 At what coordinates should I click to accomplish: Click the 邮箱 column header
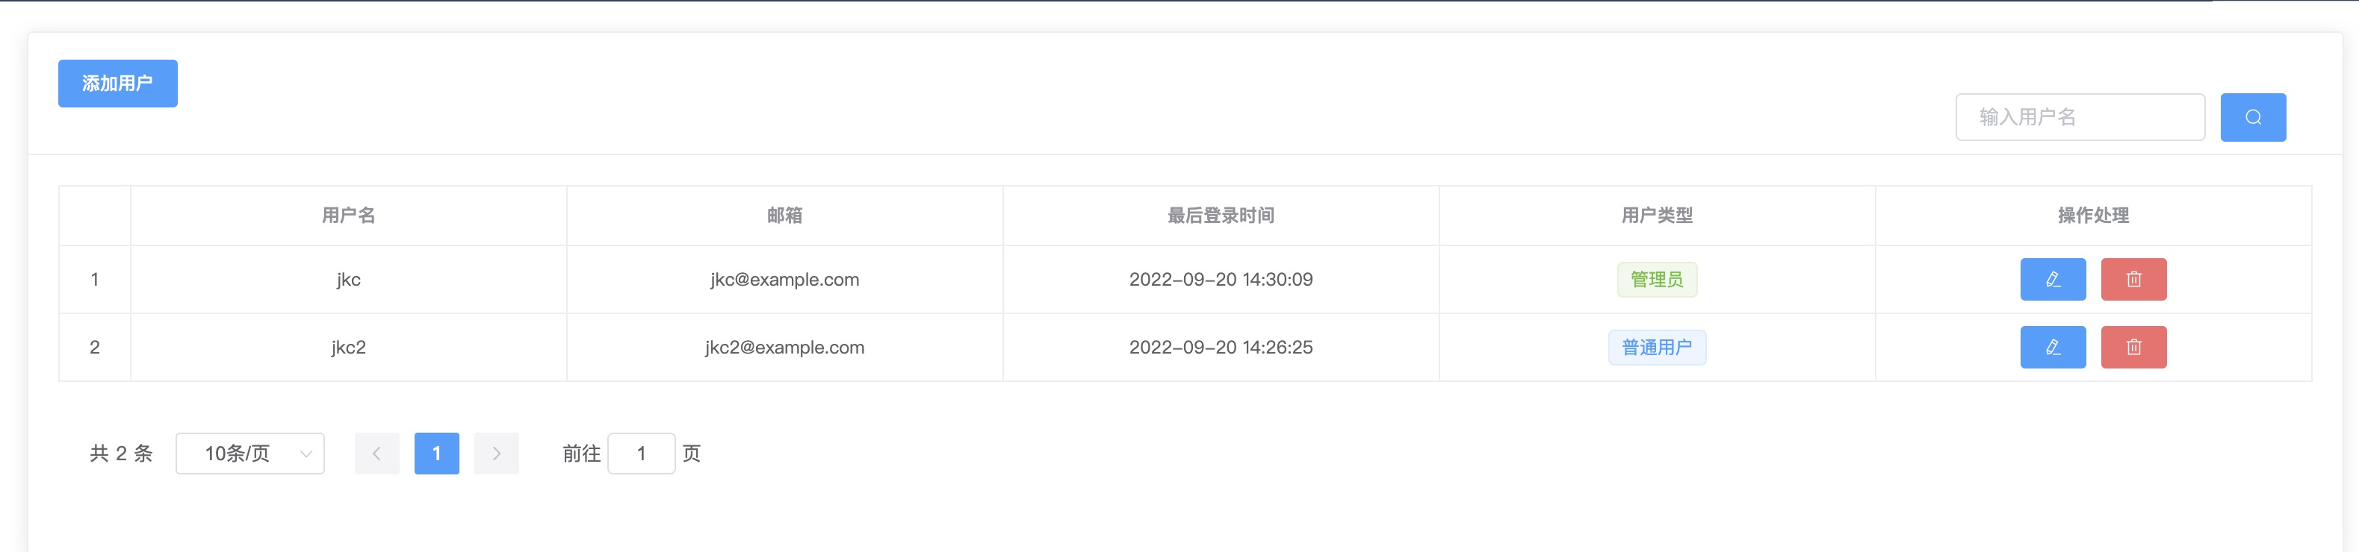click(x=785, y=216)
